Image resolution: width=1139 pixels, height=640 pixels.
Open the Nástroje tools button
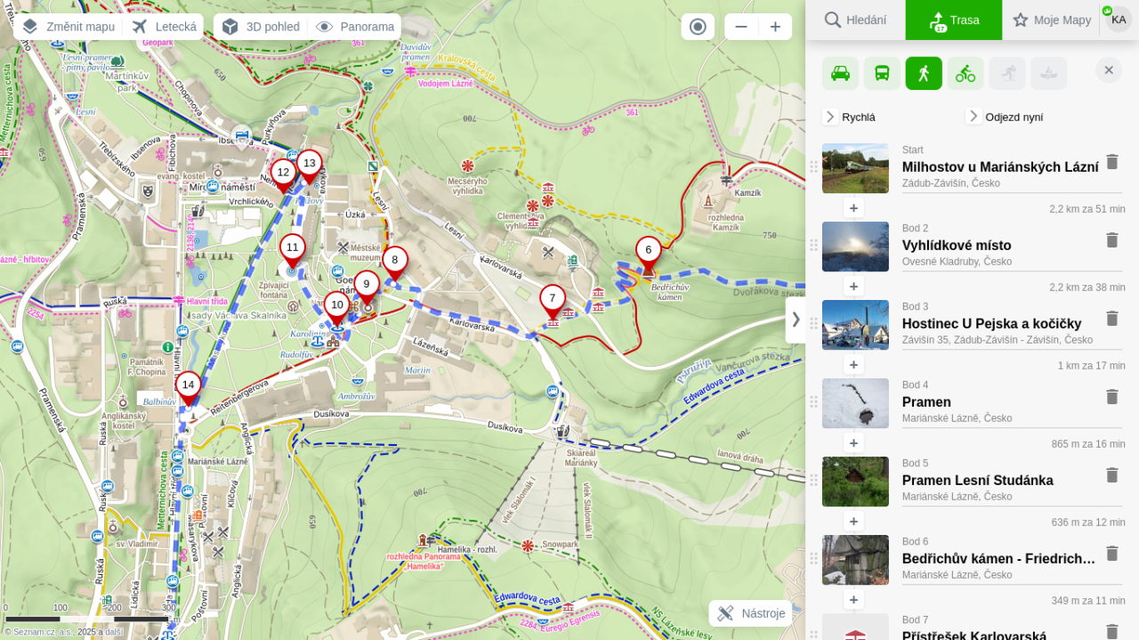pyautogui.click(x=751, y=613)
